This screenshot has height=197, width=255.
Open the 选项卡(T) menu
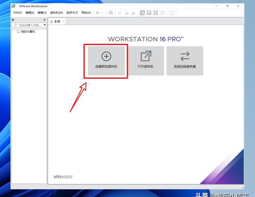click(x=72, y=13)
